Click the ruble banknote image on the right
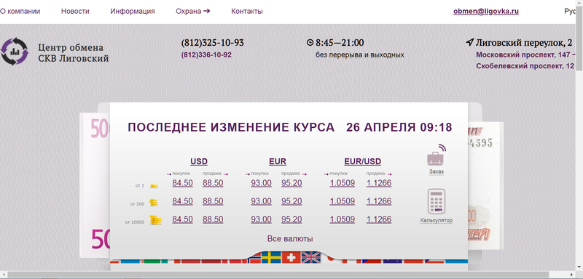The height and width of the screenshot is (279, 583). click(x=485, y=185)
